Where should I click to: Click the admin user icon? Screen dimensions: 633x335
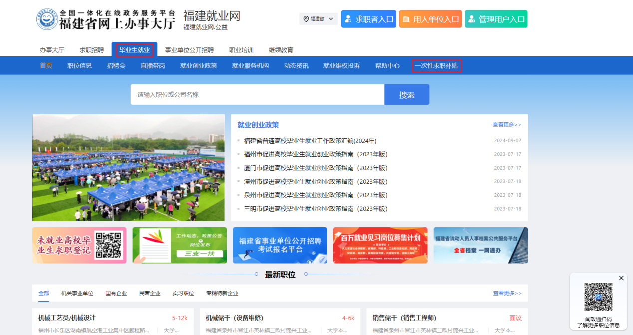click(472, 19)
